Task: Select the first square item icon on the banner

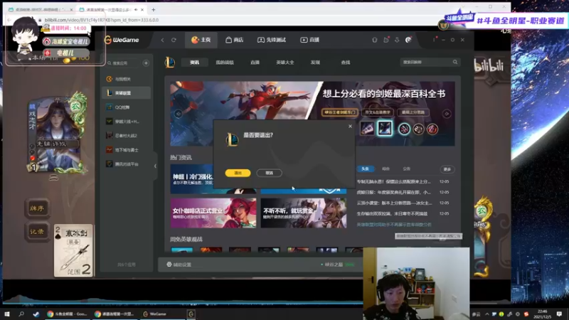Action: pos(367,129)
